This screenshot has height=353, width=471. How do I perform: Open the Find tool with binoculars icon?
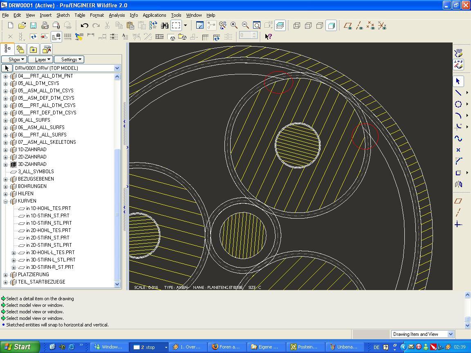coord(165,25)
